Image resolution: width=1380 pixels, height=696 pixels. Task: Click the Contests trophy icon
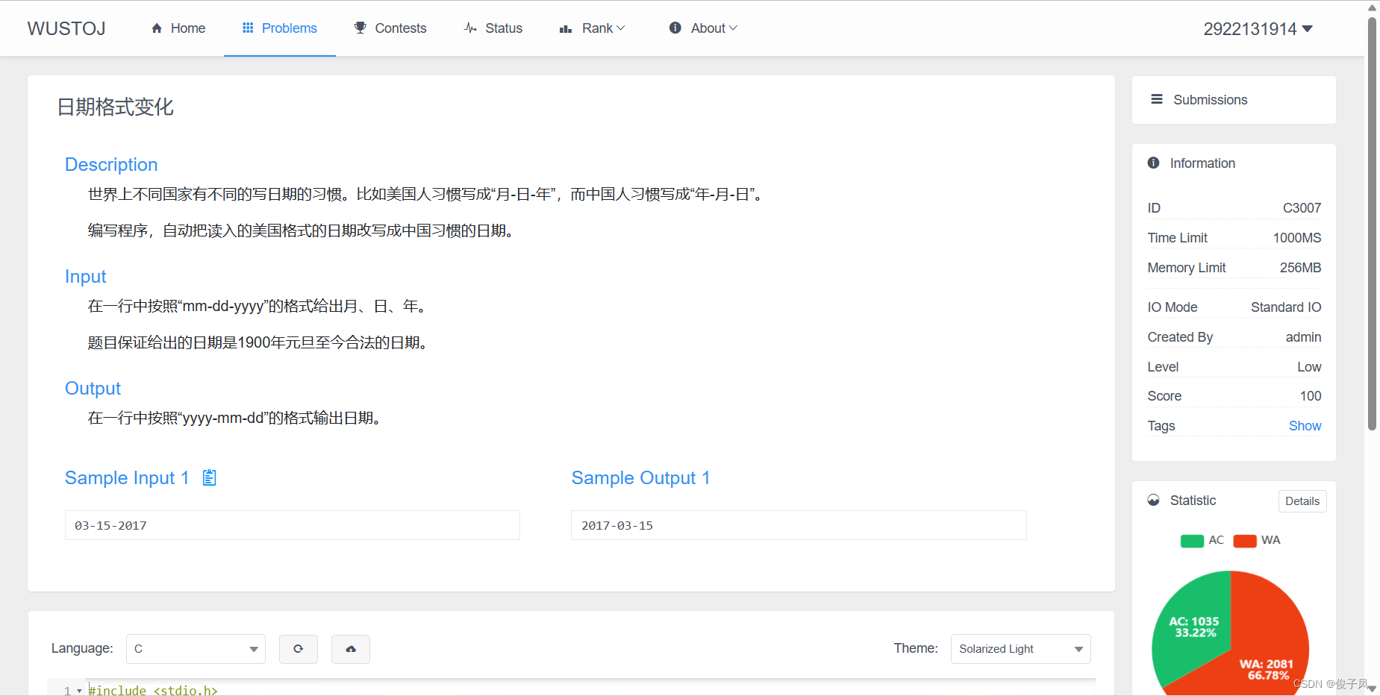pyautogui.click(x=360, y=28)
